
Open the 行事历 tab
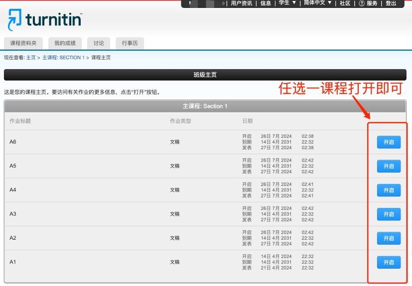pyautogui.click(x=130, y=43)
